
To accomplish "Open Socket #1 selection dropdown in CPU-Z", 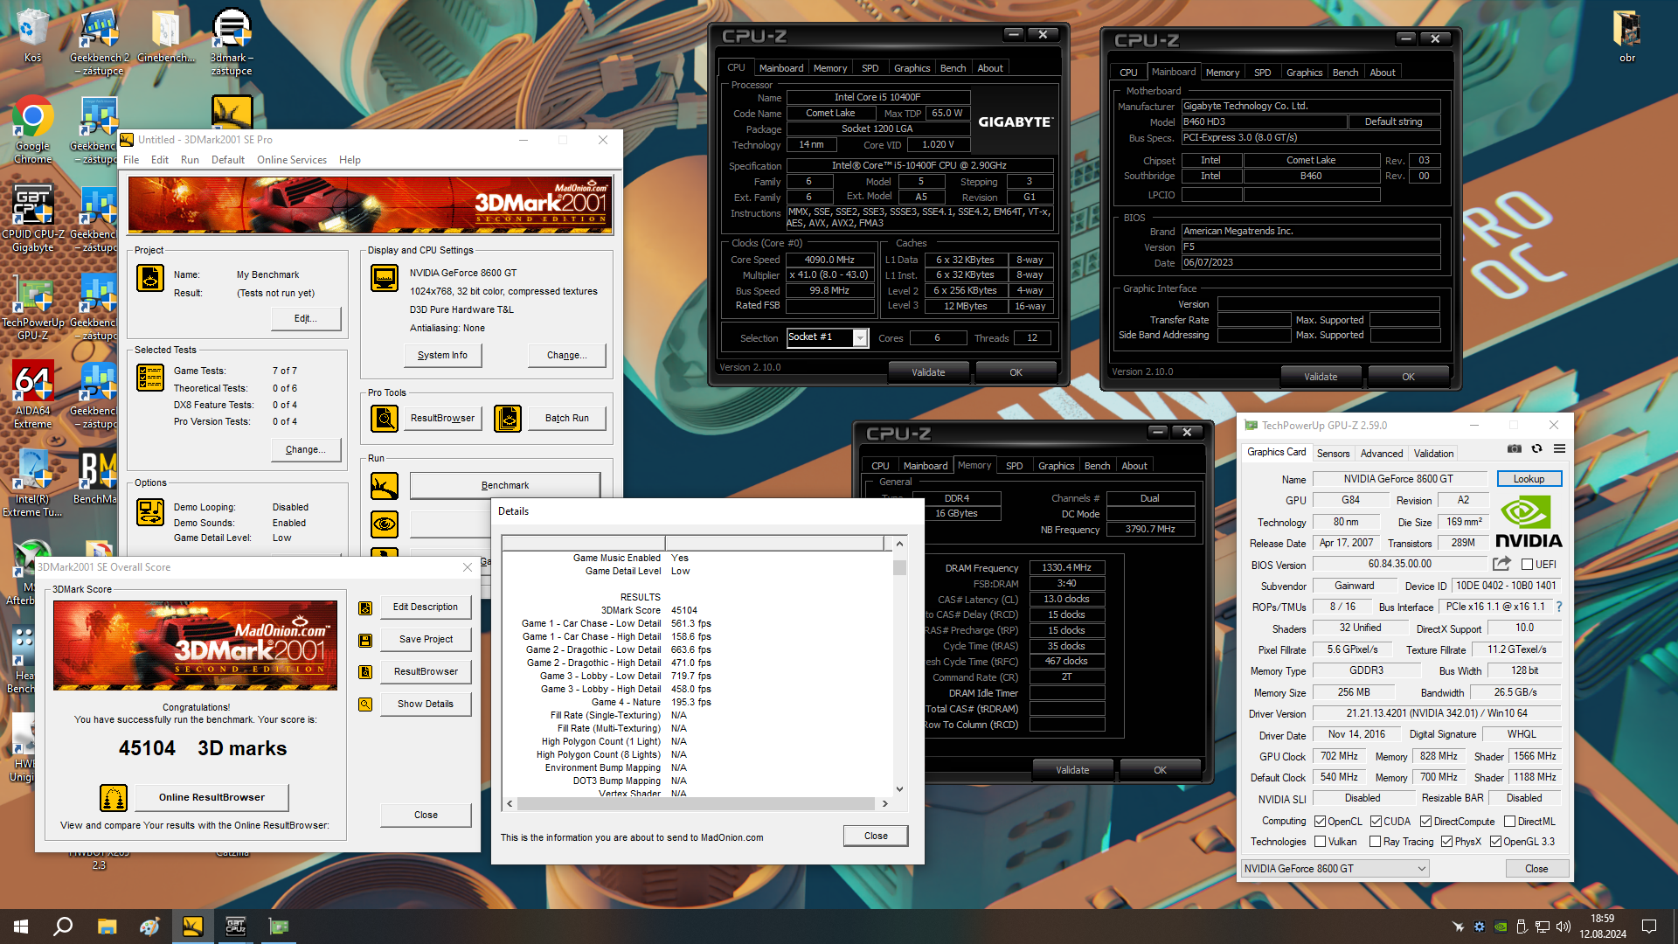I will (860, 338).
